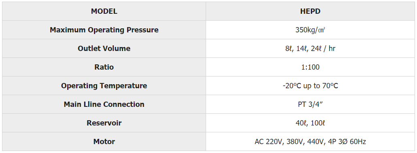Select the Main Lline Connection label

click(104, 104)
